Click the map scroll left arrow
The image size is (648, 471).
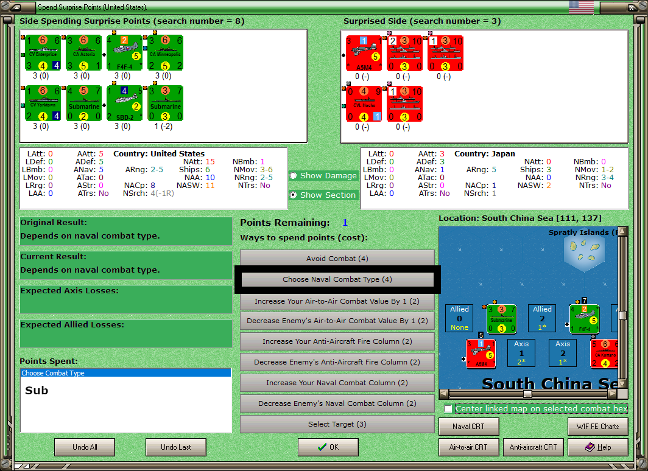[443, 394]
